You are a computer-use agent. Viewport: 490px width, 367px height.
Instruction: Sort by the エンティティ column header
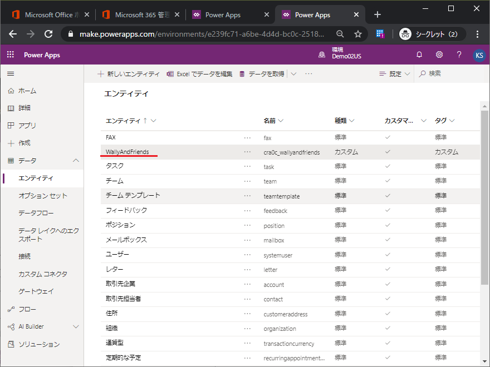pyautogui.click(x=123, y=121)
